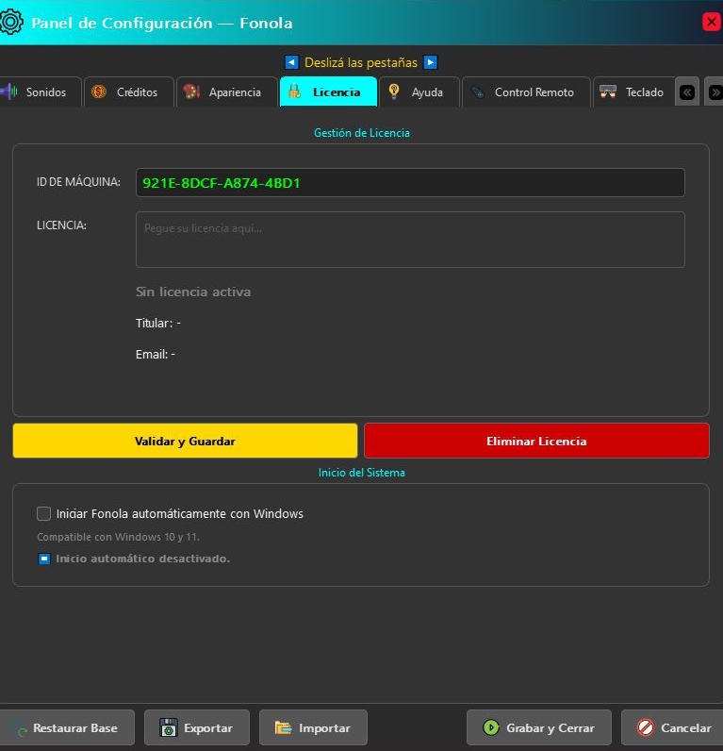Click the Restaurar Base button
723x751 pixels.
click(67, 727)
